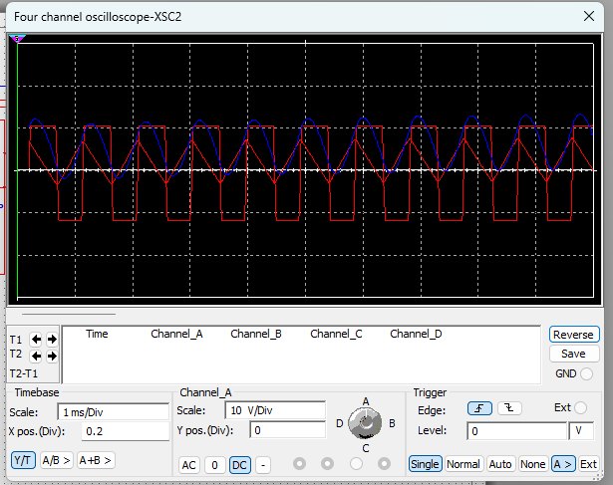Viewport: 613px width, 485px height.
Task: Open the trigger level V unit field
Action: click(x=581, y=430)
